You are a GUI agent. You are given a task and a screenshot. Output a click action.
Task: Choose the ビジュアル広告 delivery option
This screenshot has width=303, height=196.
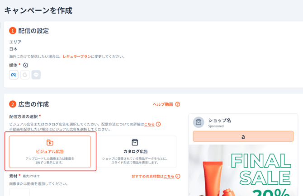(x=50, y=152)
